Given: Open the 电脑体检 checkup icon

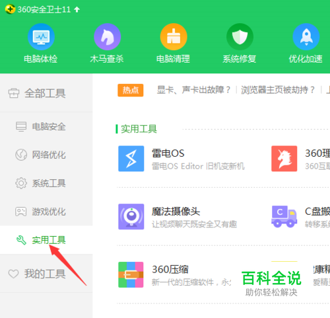Looking at the screenshot, I should point(41,36).
